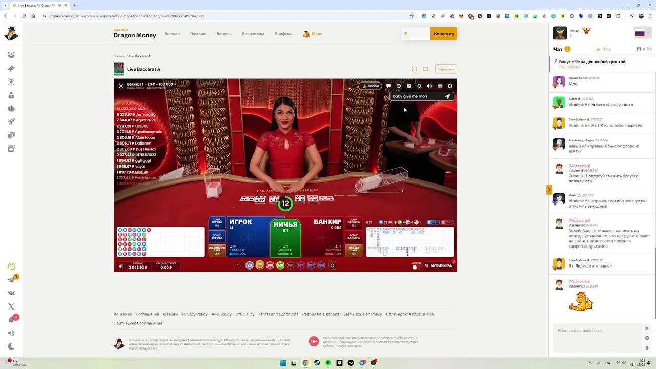The height and width of the screenshot is (369, 656).
Task: Open Помощь navigation tab
Action: click(x=198, y=34)
